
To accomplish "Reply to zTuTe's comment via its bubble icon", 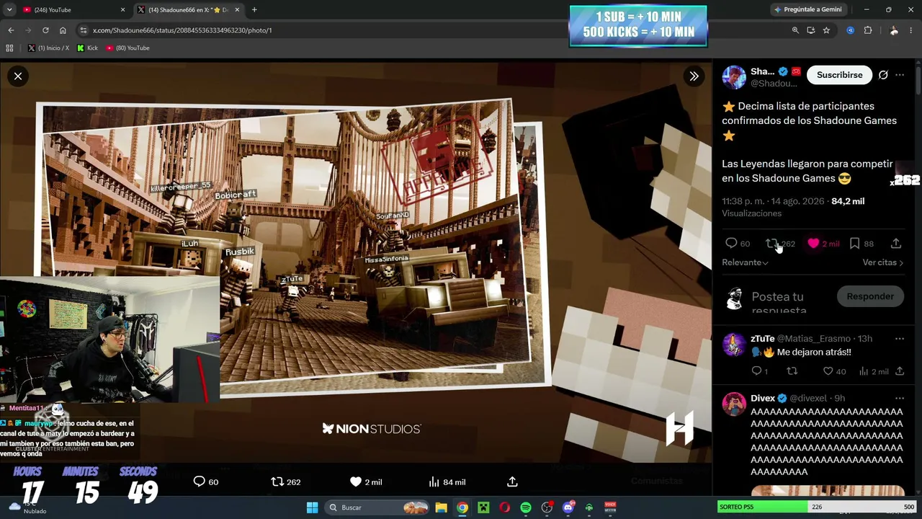I will click(756, 371).
